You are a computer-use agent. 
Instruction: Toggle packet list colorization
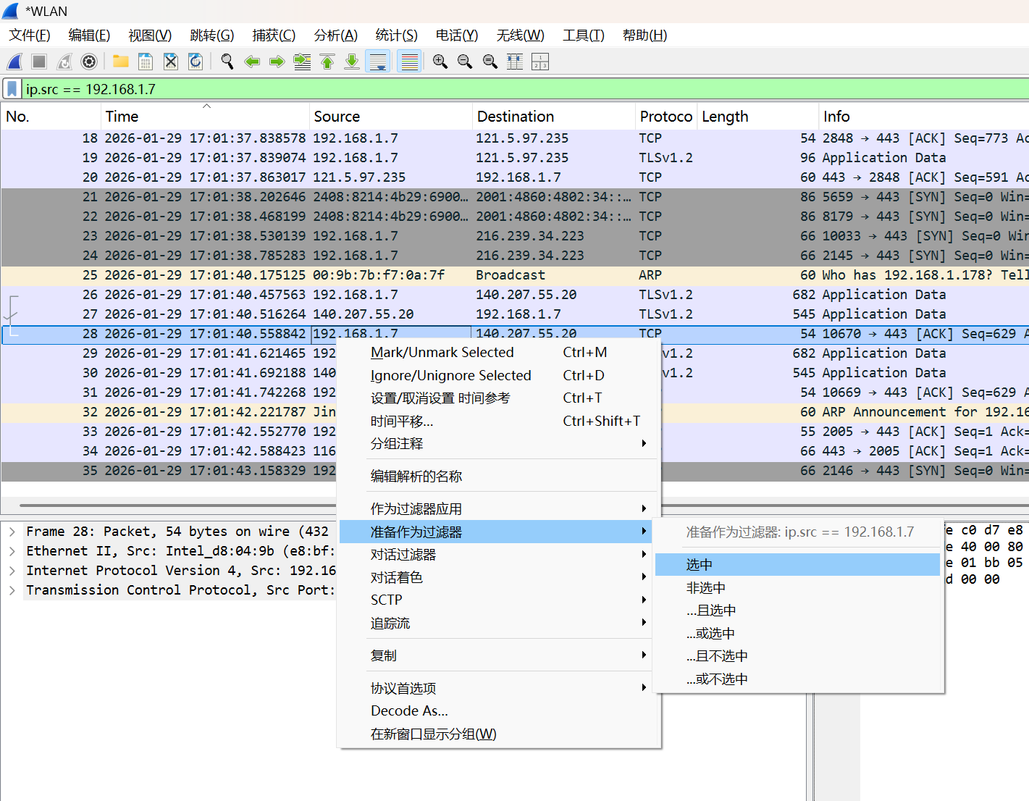(x=410, y=62)
